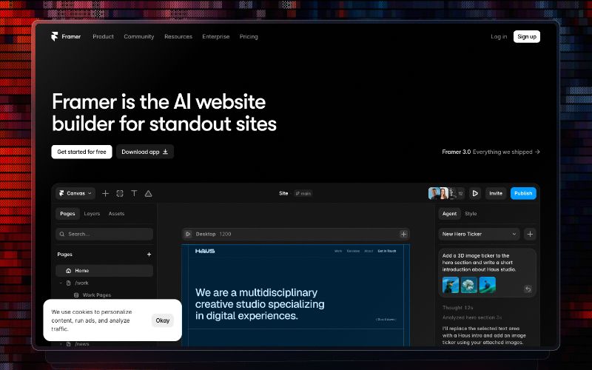Viewport: 592px width, 370px height.
Task: Click the search magnifier icon
Action: [62, 234]
